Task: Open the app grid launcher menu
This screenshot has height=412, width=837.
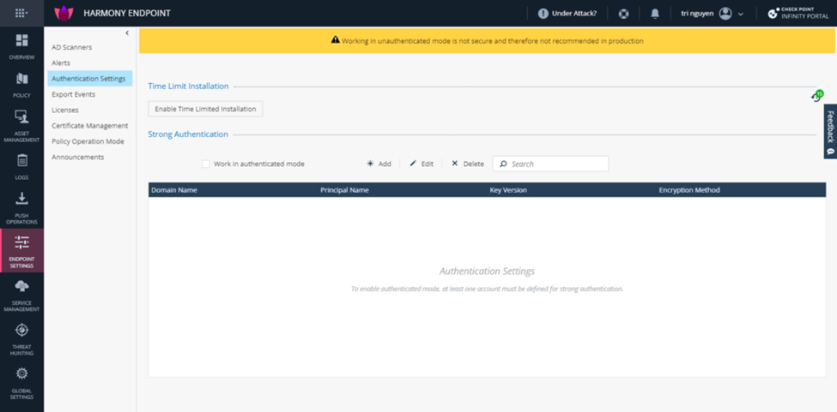Action: tap(21, 14)
